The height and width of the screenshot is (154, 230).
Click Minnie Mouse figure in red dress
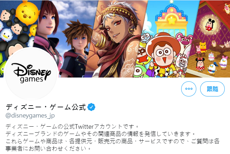point(200,64)
